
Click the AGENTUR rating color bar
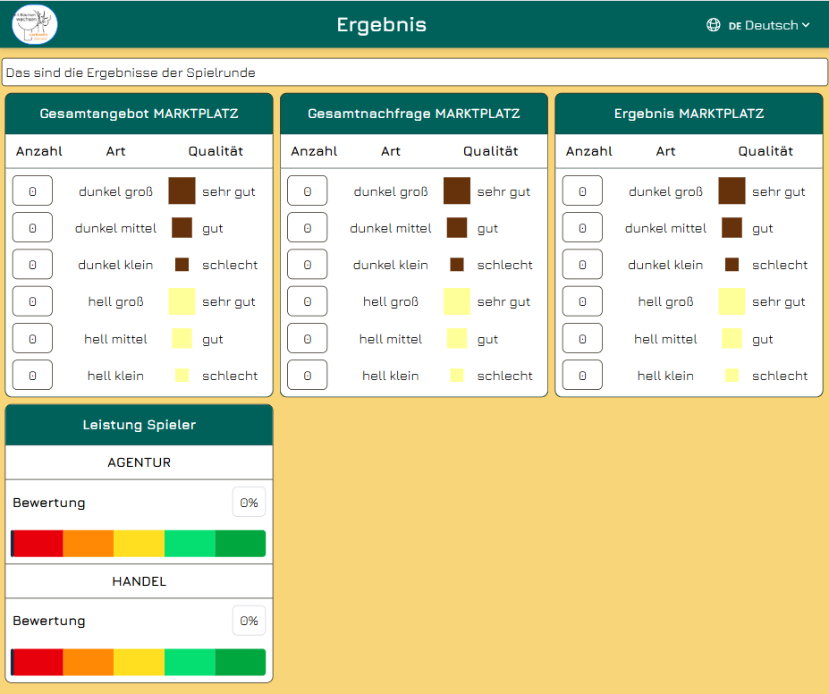[138, 544]
